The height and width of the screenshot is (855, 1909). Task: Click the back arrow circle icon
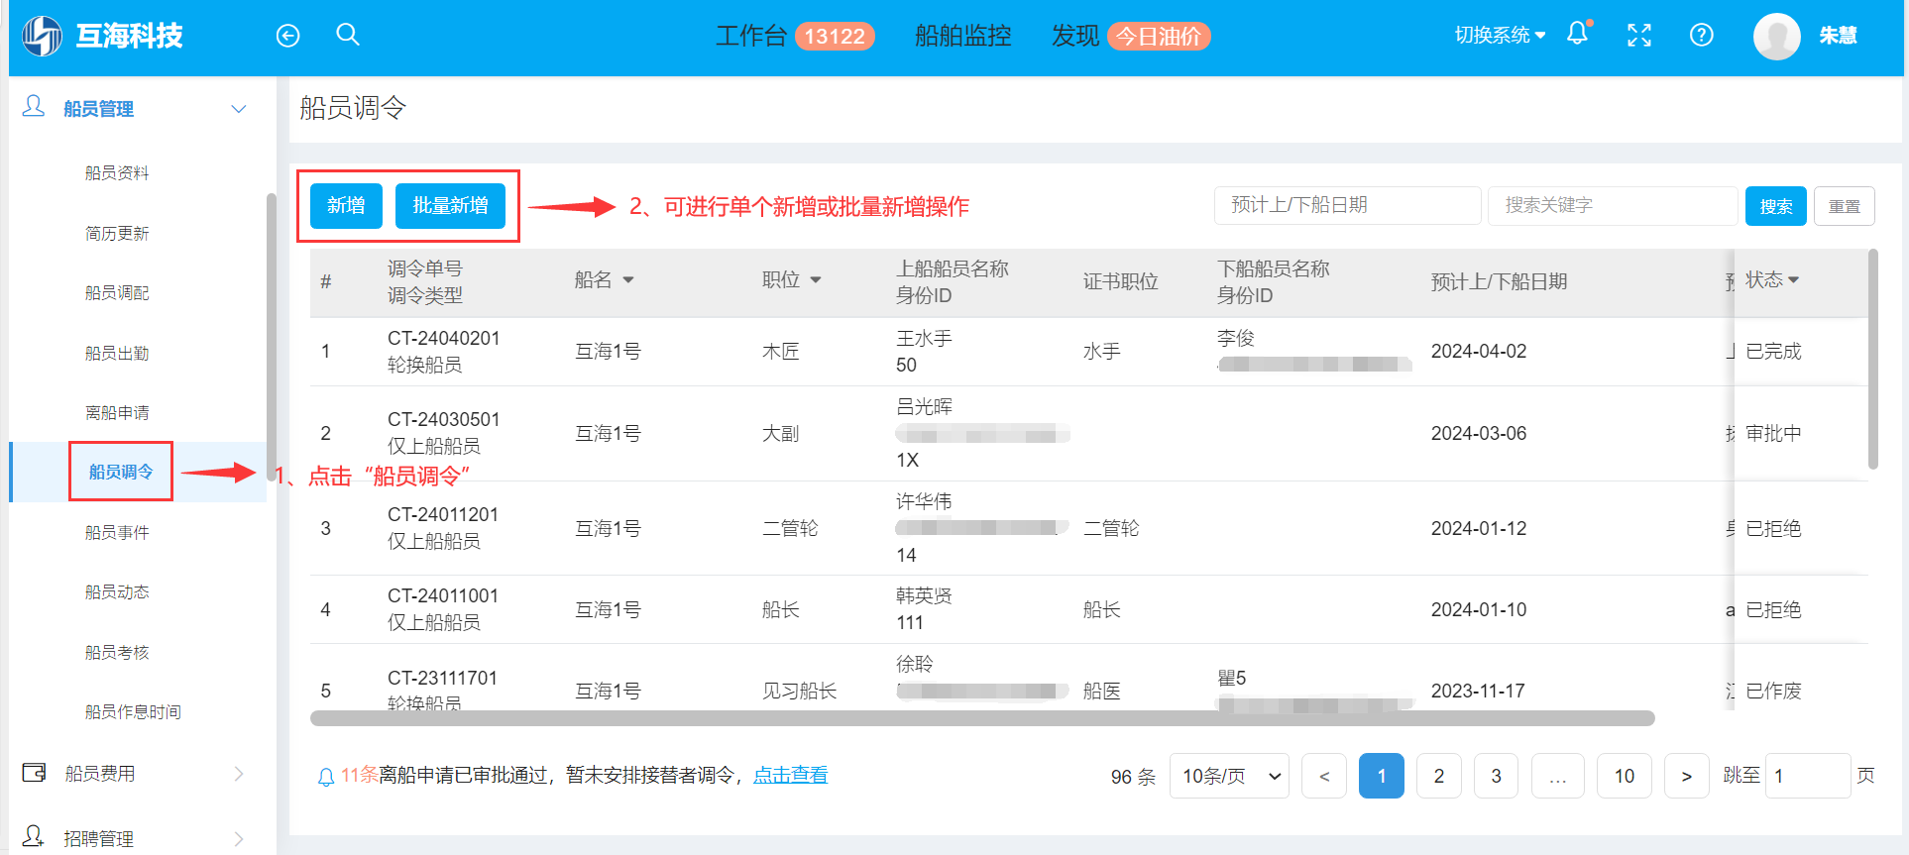coord(287,36)
